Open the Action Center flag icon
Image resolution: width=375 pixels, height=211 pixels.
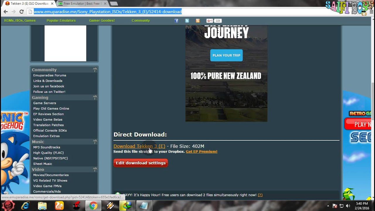(335, 206)
